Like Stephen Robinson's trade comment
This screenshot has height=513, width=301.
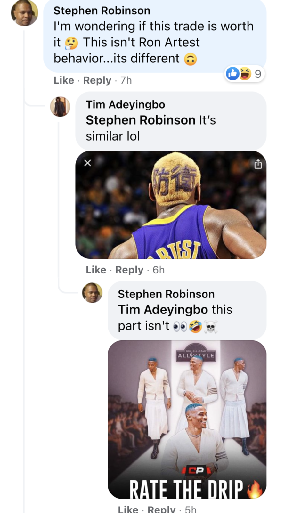(64, 80)
